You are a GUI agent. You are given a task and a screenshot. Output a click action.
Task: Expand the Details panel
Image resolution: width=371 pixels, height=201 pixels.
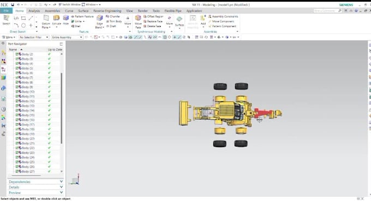[35, 187]
